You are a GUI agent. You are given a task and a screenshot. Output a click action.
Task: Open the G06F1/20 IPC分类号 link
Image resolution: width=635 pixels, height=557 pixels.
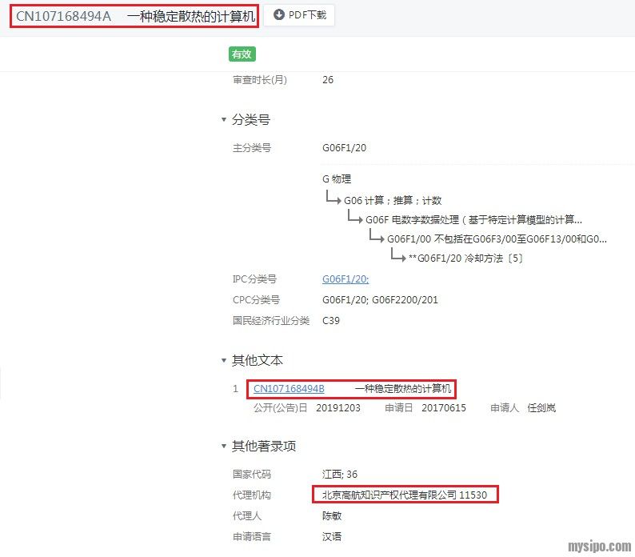pyautogui.click(x=345, y=279)
